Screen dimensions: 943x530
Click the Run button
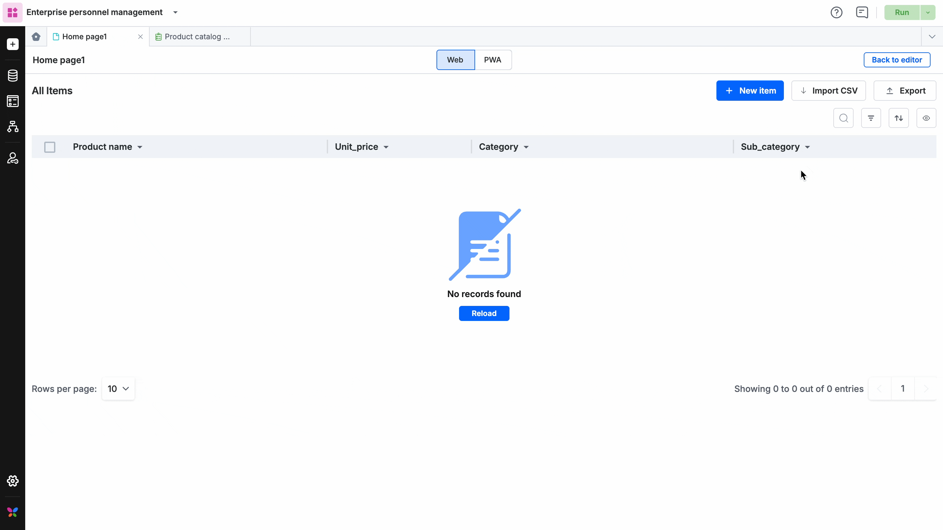(x=902, y=12)
